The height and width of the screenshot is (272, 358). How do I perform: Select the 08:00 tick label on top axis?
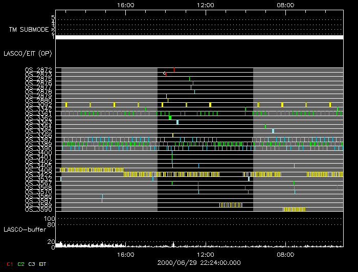click(x=285, y=4)
